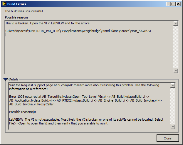This screenshot has width=183, height=145.
Task: Click down arrow in Possible reasons scrollbar
Action: pos(176,71)
